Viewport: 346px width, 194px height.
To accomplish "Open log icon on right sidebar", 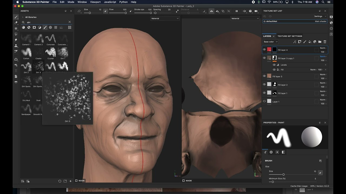I will pyautogui.click(x=331, y=34).
